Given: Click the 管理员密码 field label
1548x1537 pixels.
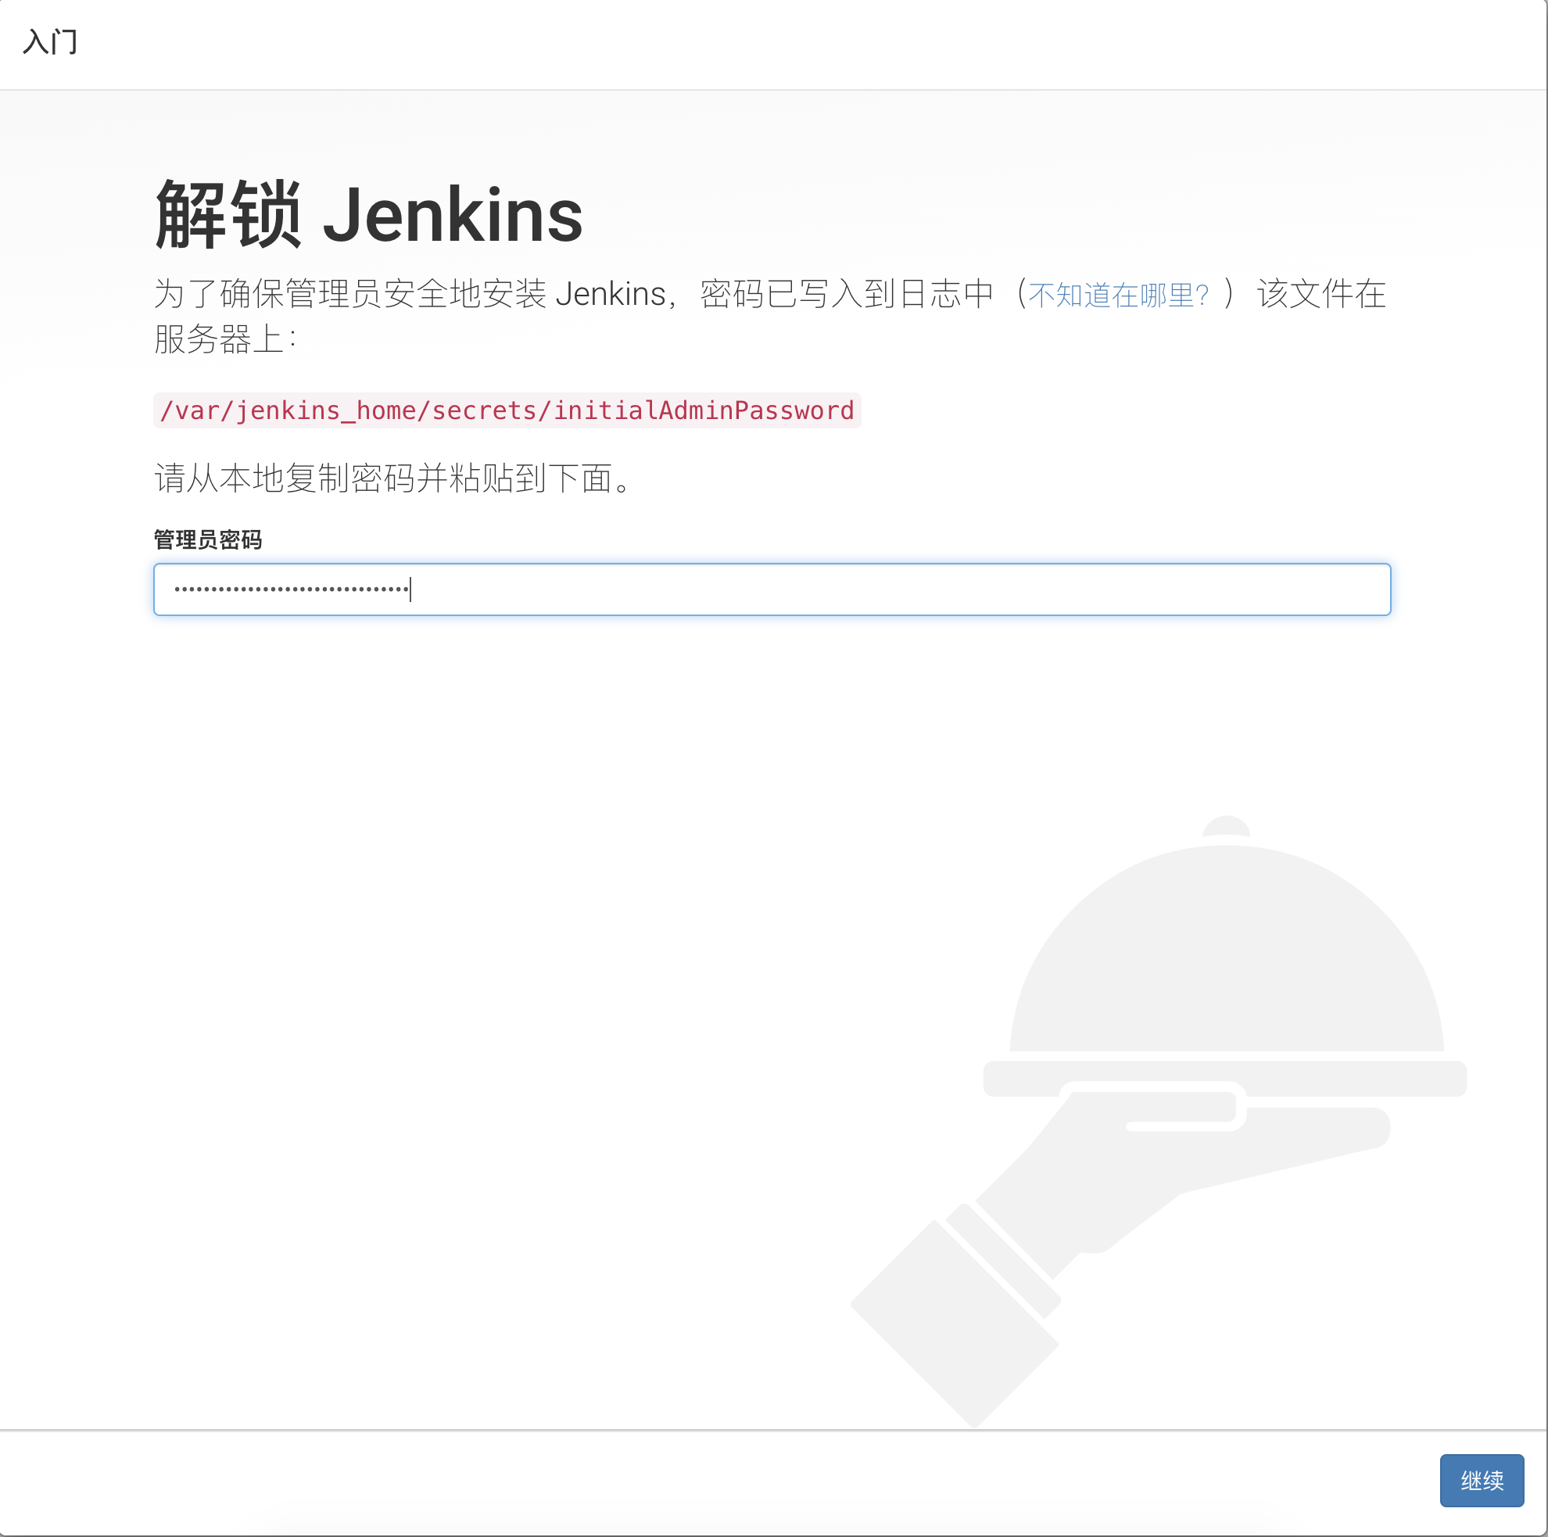Looking at the screenshot, I should click(x=207, y=540).
